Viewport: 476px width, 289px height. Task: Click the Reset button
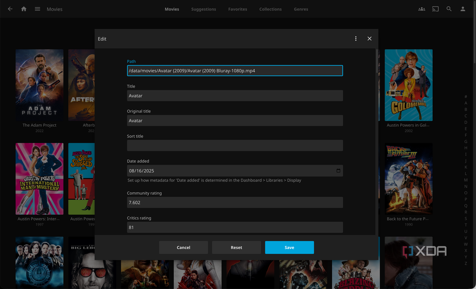coord(237,248)
